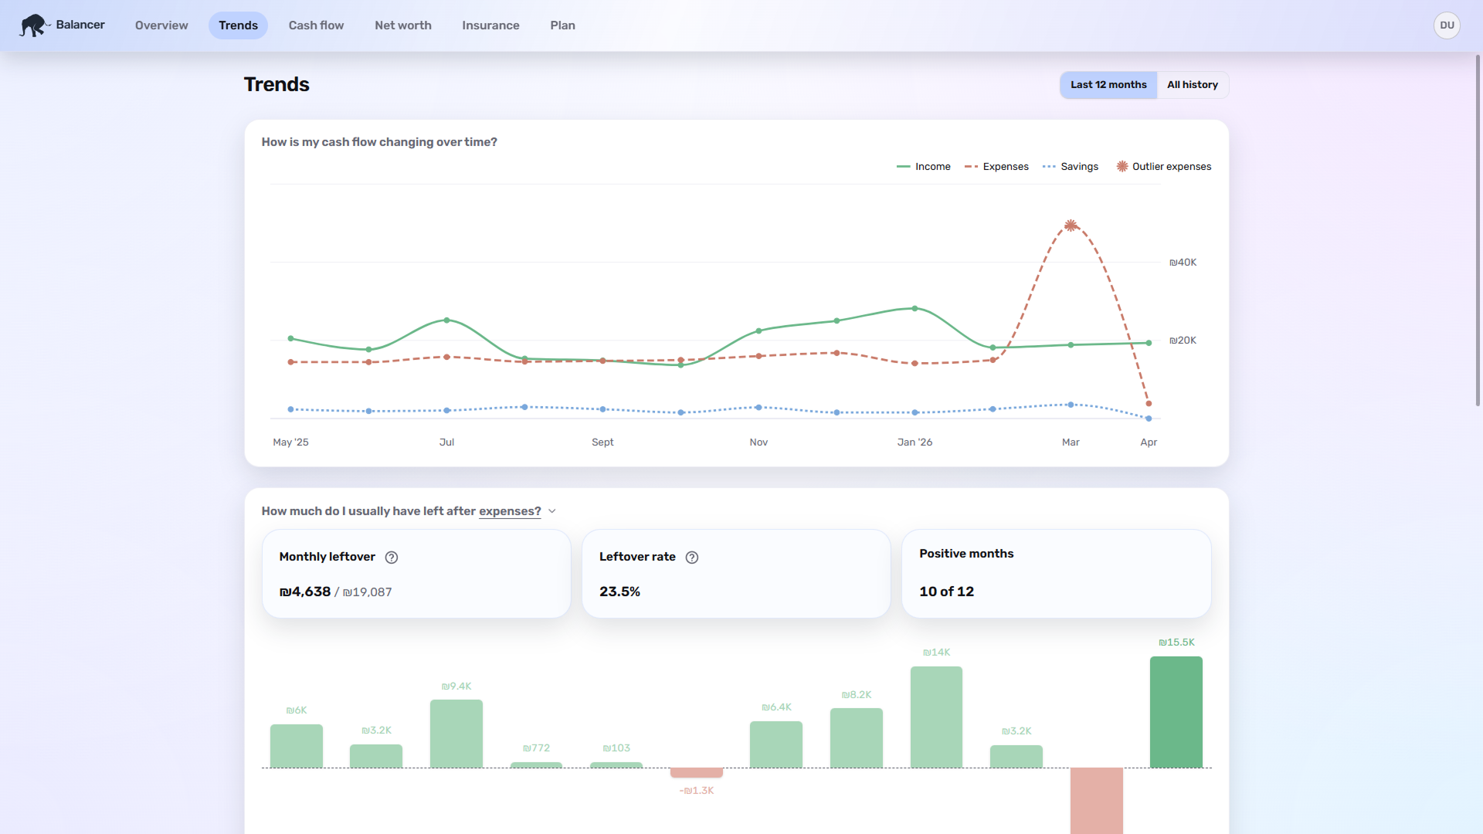The image size is (1483, 834).
Task: Open the Plan tab
Action: click(562, 25)
